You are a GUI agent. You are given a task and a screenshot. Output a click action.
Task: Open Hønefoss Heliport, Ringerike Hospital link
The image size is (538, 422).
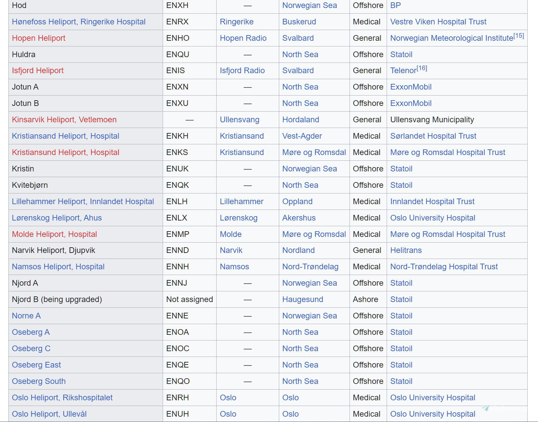[79, 22]
